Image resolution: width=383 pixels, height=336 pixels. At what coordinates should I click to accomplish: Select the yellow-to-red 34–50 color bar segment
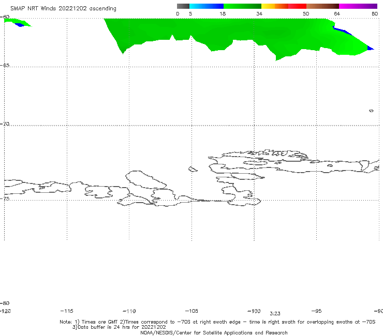click(284, 6)
